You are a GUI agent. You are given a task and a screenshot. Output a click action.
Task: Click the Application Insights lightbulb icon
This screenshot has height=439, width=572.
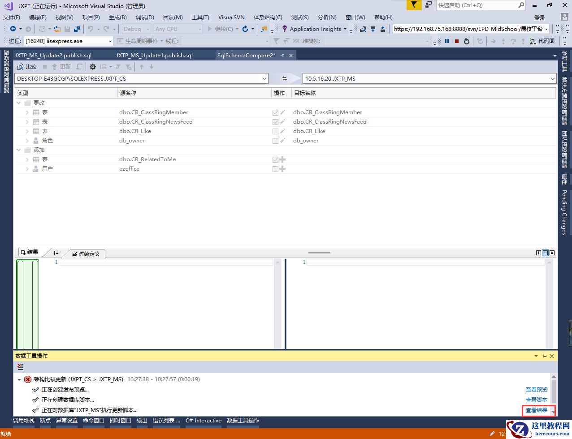(284, 29)
